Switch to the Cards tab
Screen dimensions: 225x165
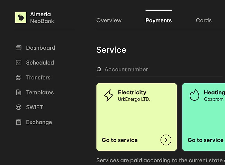204,20
